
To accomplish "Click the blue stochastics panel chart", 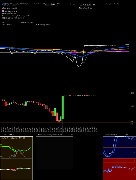I will tap(119, 147).
